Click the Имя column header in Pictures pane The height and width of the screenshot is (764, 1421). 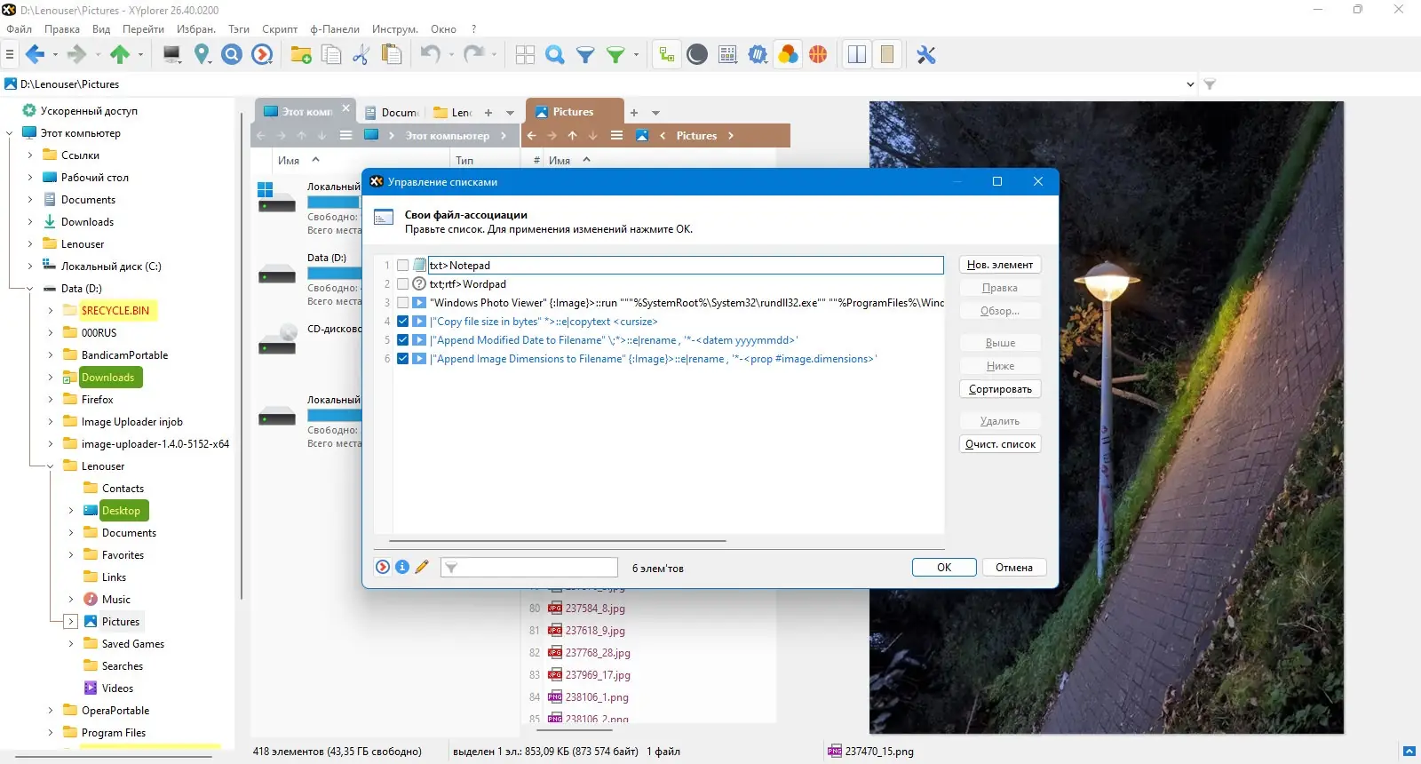pyautogui.click(x=560, y=161)
